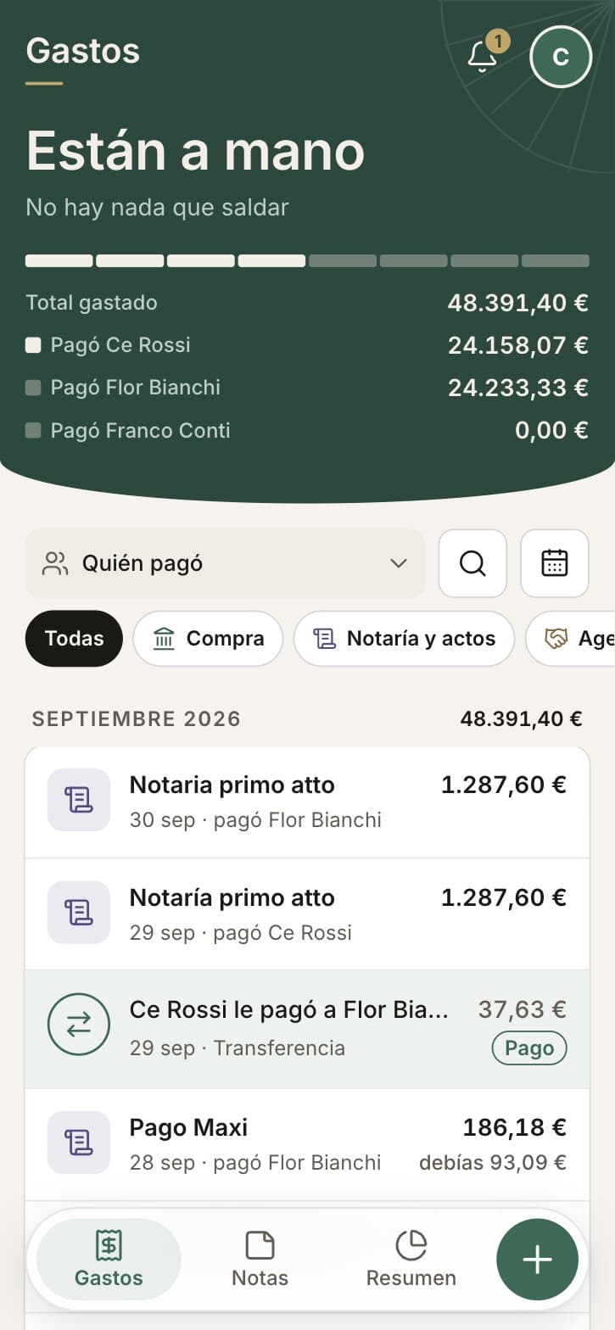Screen dimensions: 615x1330
Task: Filter by the Compra chip
Action: pyautogui.click(x=208, y=639)
